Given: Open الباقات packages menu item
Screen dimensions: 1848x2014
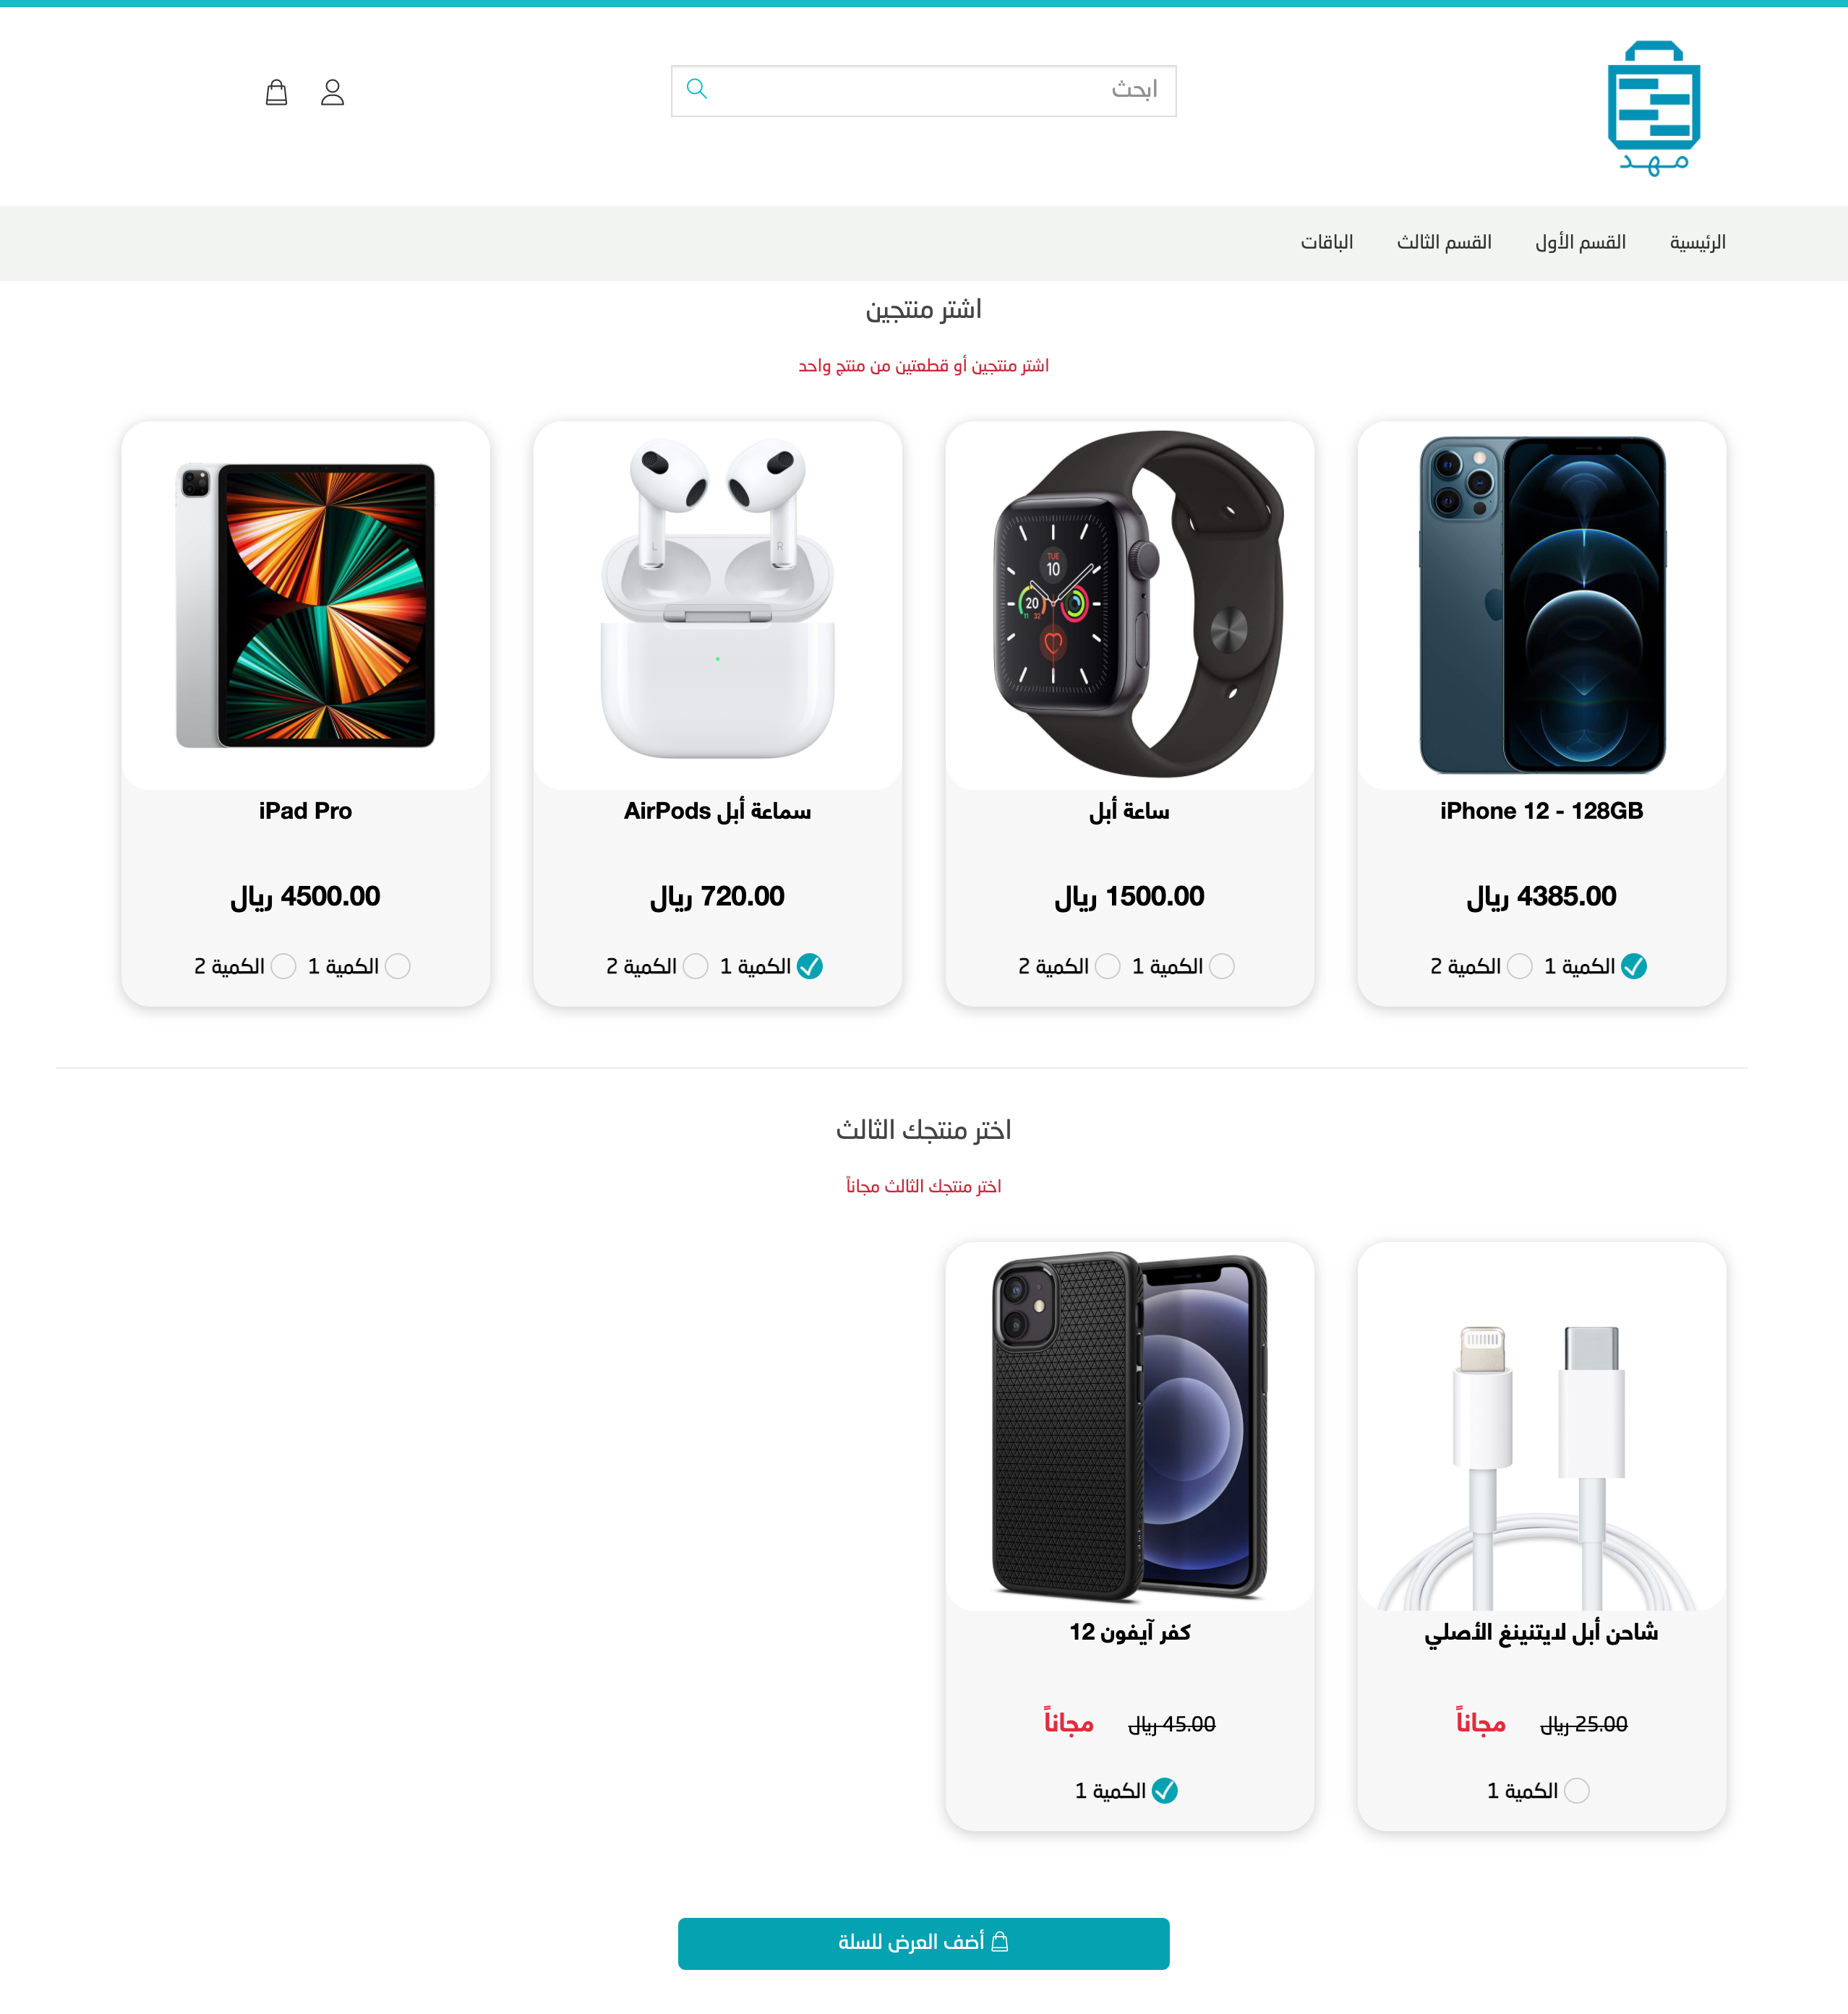Looking at the screenshot, I should (1327, 242).
